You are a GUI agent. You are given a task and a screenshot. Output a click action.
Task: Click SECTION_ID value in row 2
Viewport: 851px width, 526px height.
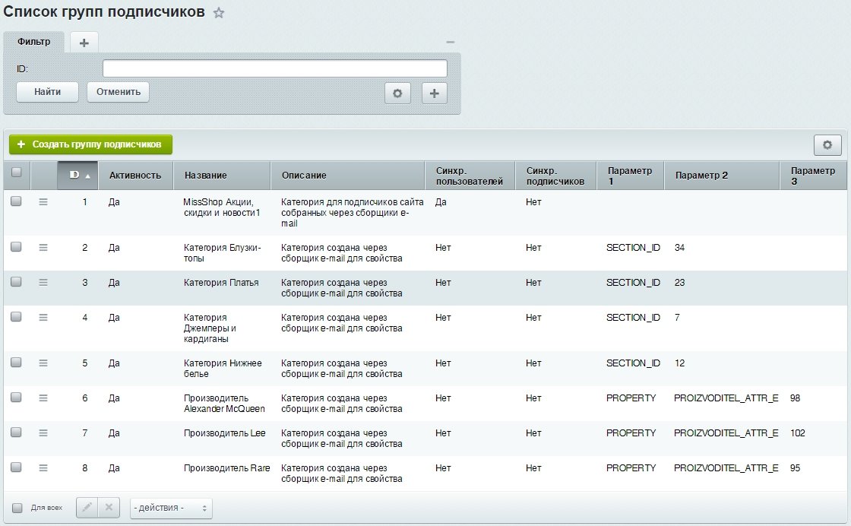633,248
